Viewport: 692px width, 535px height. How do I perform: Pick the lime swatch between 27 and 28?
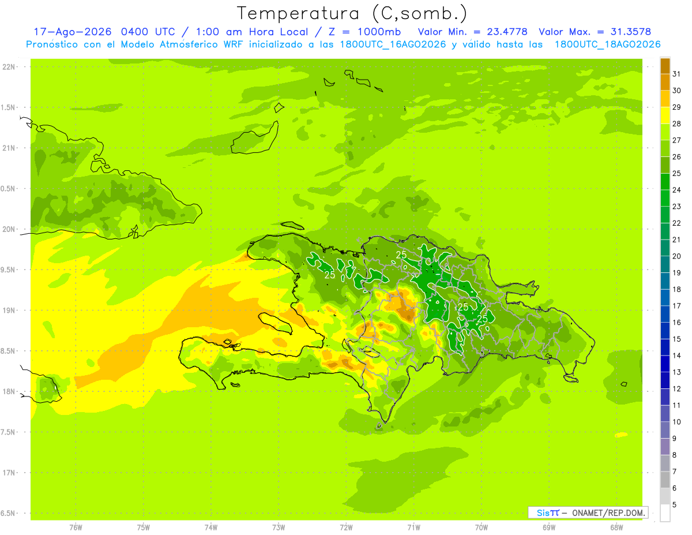pyautogui.click(x=665, y=132)
